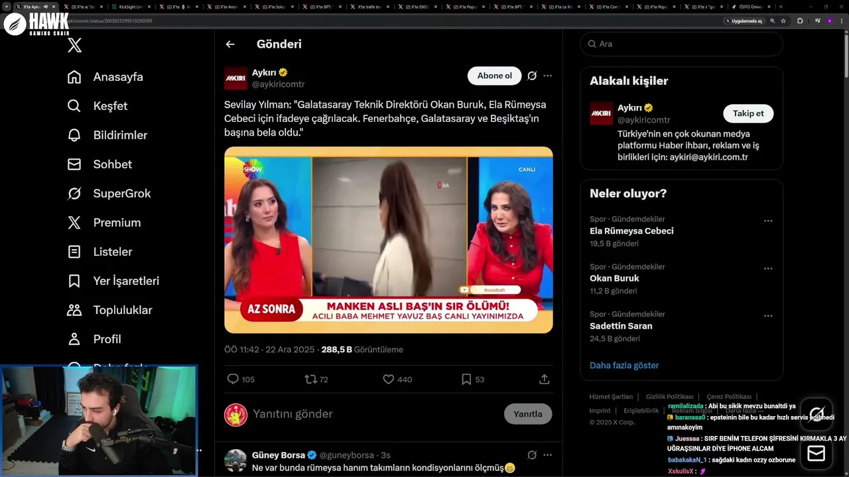Image resolution: width=849 pixels, height=477 pixels.
Task: Open the floating Grok button
Action: pyautogui.click(x=816, y=414)
